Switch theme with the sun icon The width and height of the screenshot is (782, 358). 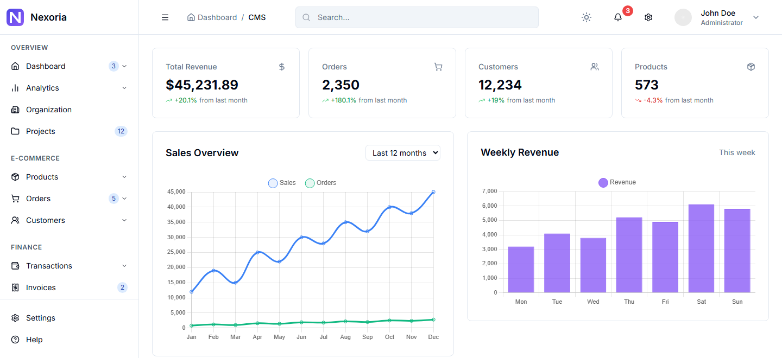coord(586,17)
